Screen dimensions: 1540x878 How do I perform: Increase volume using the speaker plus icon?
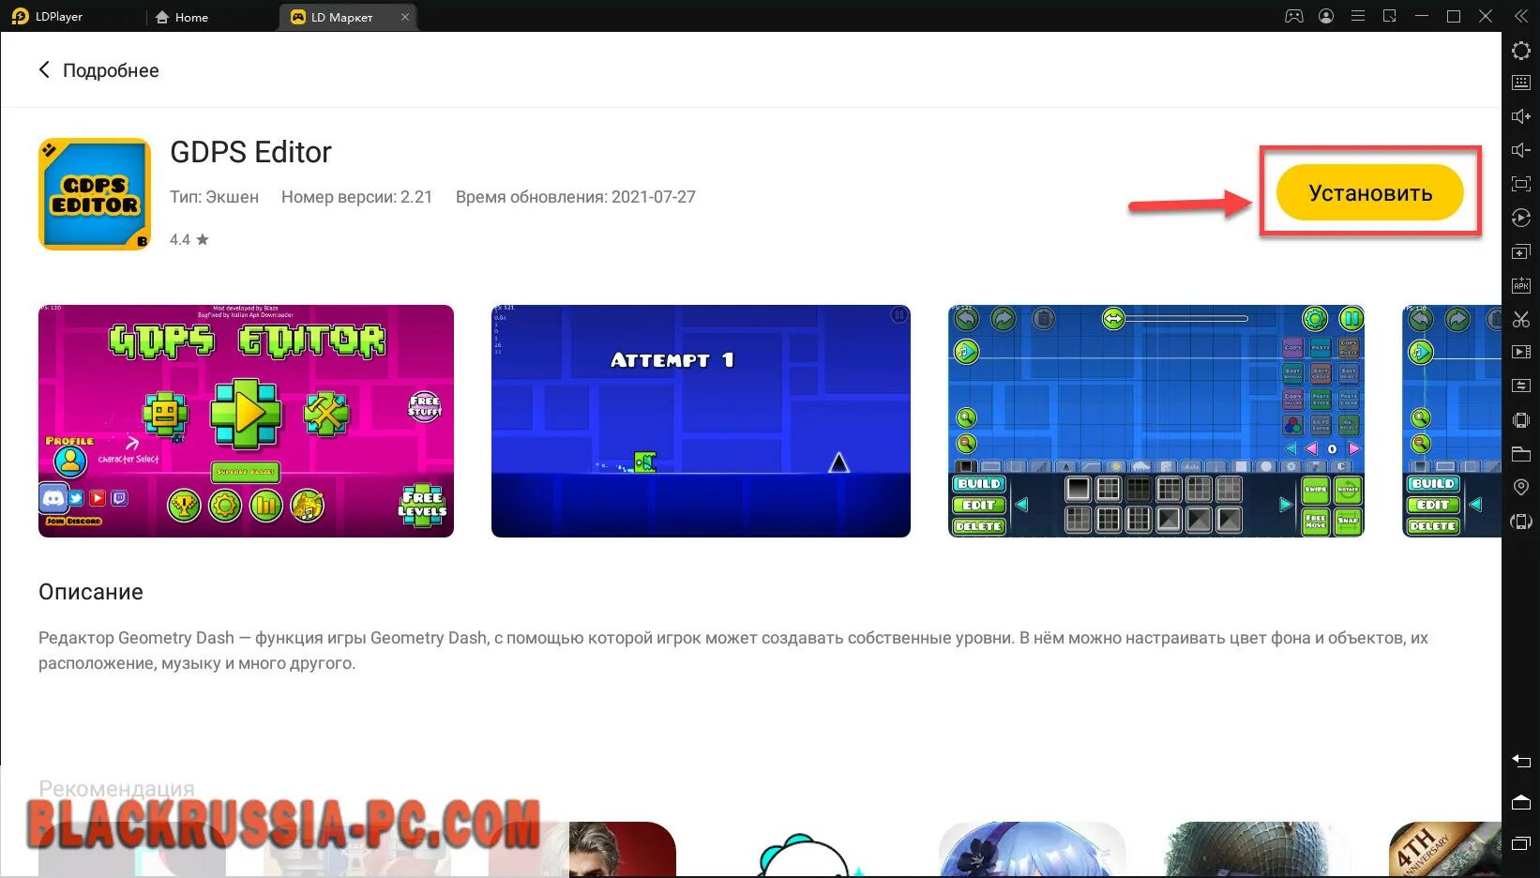[x=1521, y=116]
